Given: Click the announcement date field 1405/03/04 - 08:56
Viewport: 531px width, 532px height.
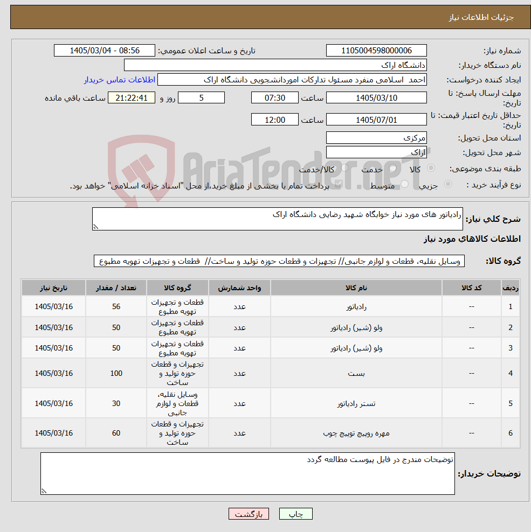Looking at the screenshot, I should [105, 51].
